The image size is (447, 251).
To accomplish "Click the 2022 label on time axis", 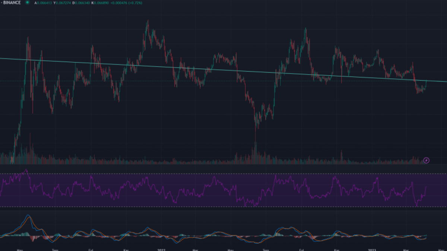I will 162,250.
